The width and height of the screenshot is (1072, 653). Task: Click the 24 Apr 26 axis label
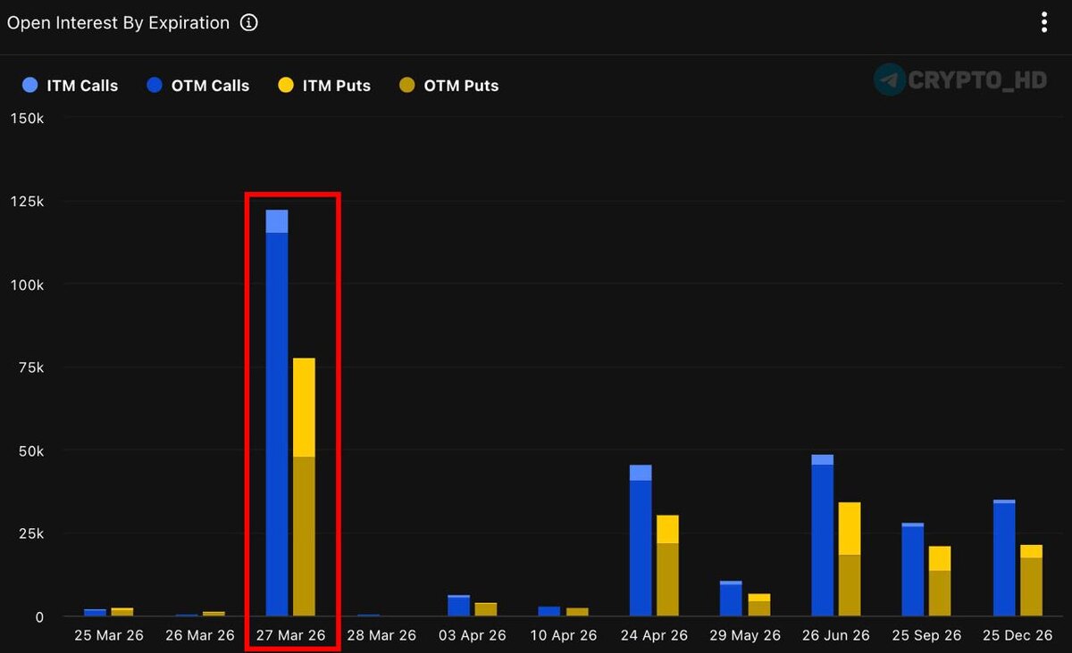click(654, 636)
